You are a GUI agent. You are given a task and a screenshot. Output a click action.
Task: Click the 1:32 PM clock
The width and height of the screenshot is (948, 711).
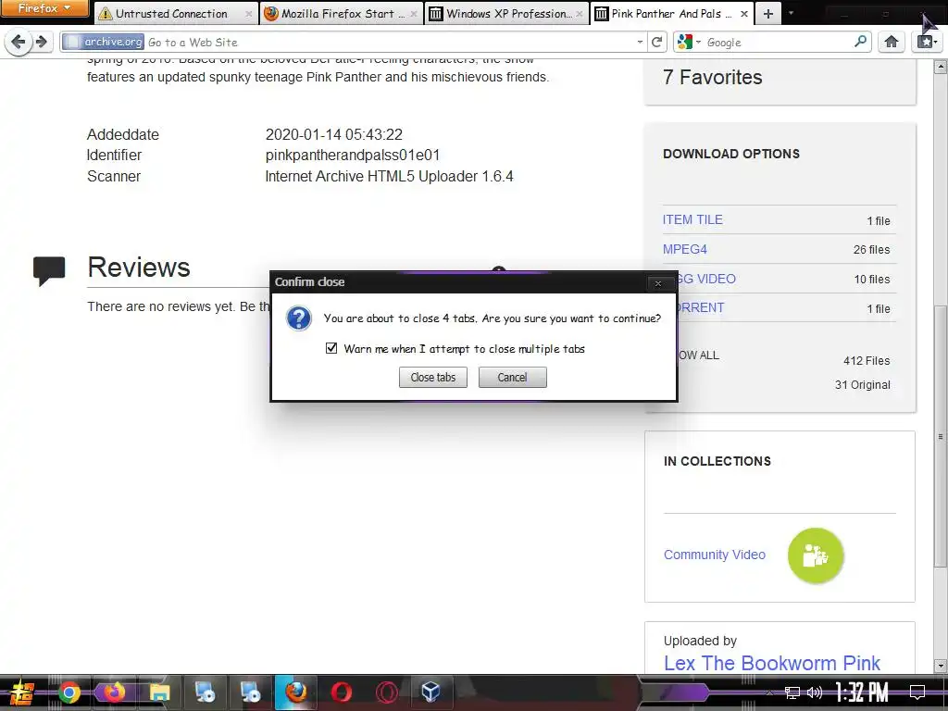point(862,692)
